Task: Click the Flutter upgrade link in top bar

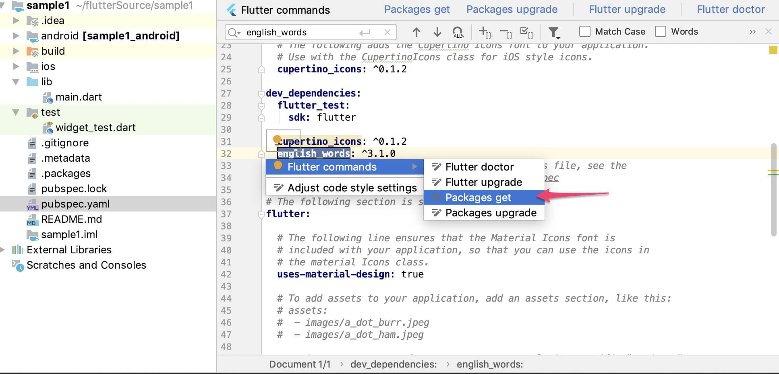Action: pos(627,9)
